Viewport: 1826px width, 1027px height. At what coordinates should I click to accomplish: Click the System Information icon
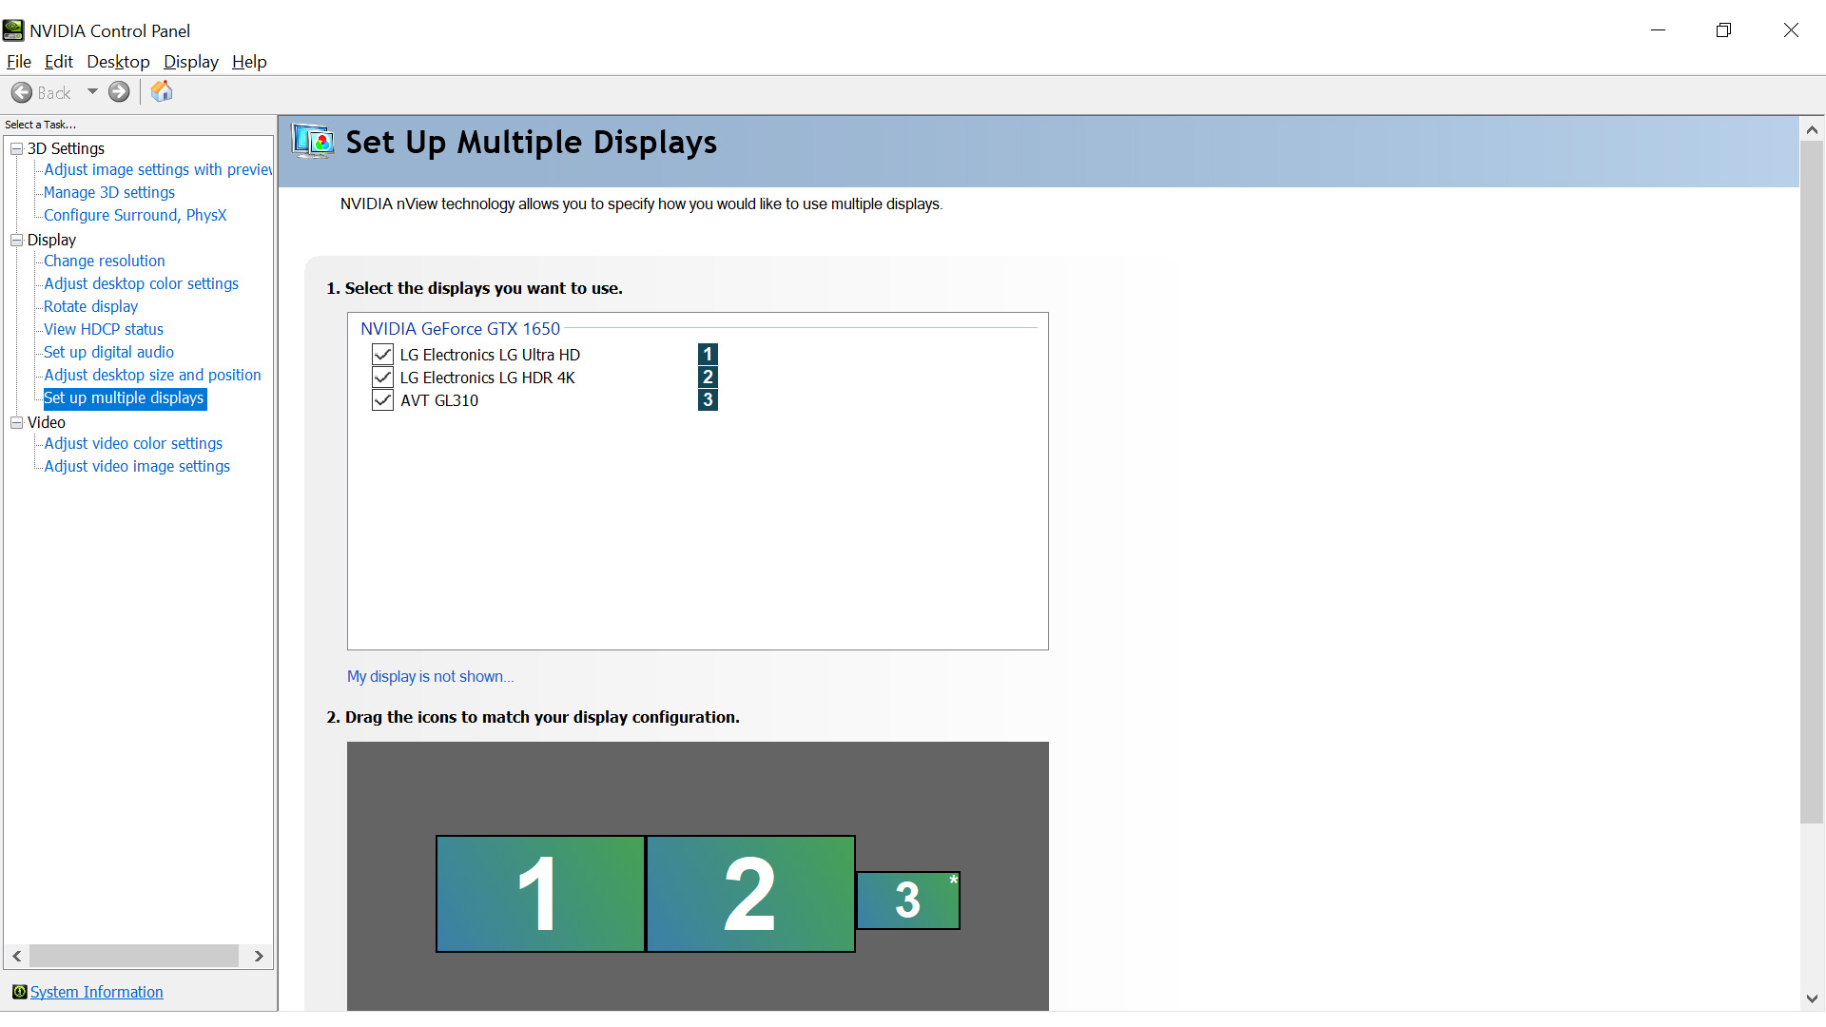19,992
